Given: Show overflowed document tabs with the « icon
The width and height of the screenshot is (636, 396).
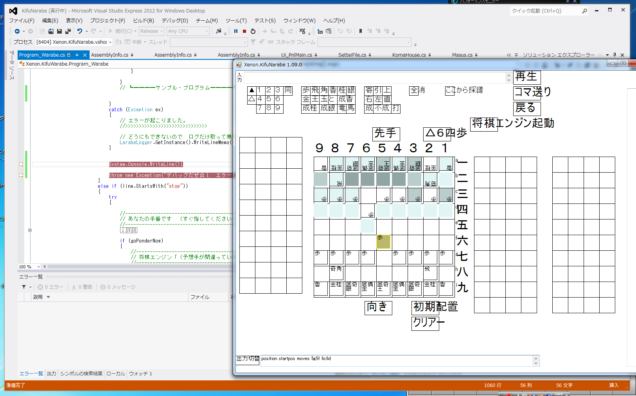Looking at the screenshot, I should tap(509, 55).
